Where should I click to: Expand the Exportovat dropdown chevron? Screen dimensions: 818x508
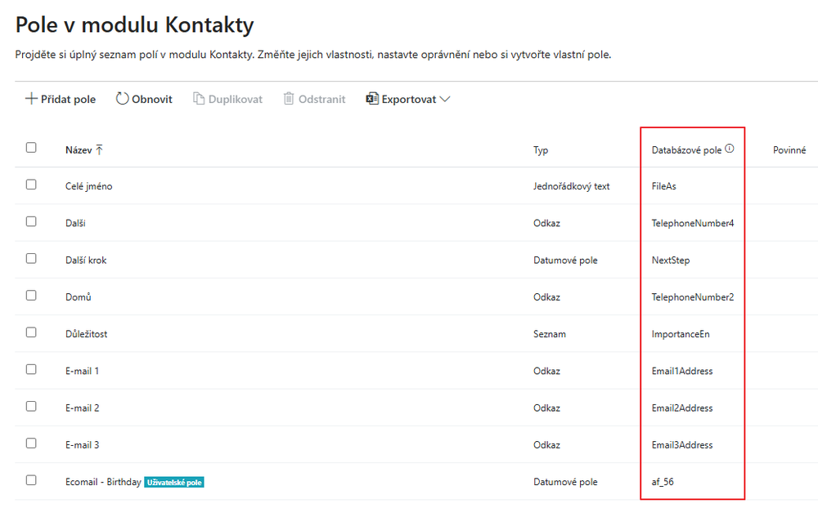click(x=445, y=99)
